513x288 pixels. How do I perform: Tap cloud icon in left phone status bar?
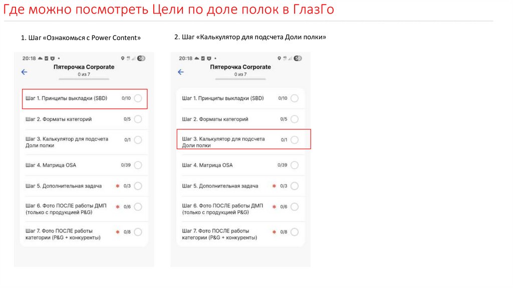[40, 58]
